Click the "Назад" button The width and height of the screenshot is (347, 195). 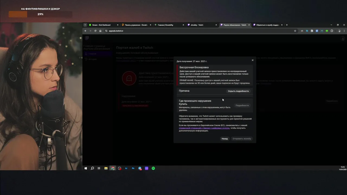[225, 139]
